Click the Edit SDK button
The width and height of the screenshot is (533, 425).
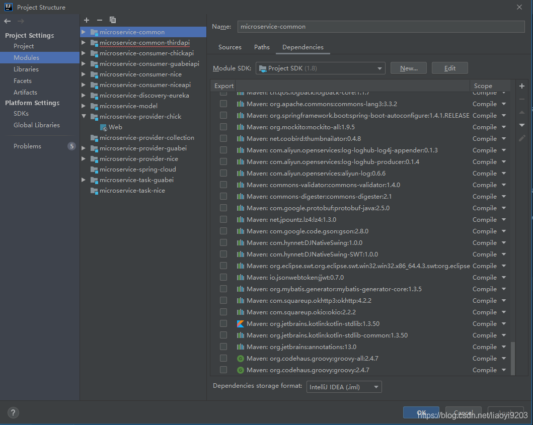(x=450, y=68)
